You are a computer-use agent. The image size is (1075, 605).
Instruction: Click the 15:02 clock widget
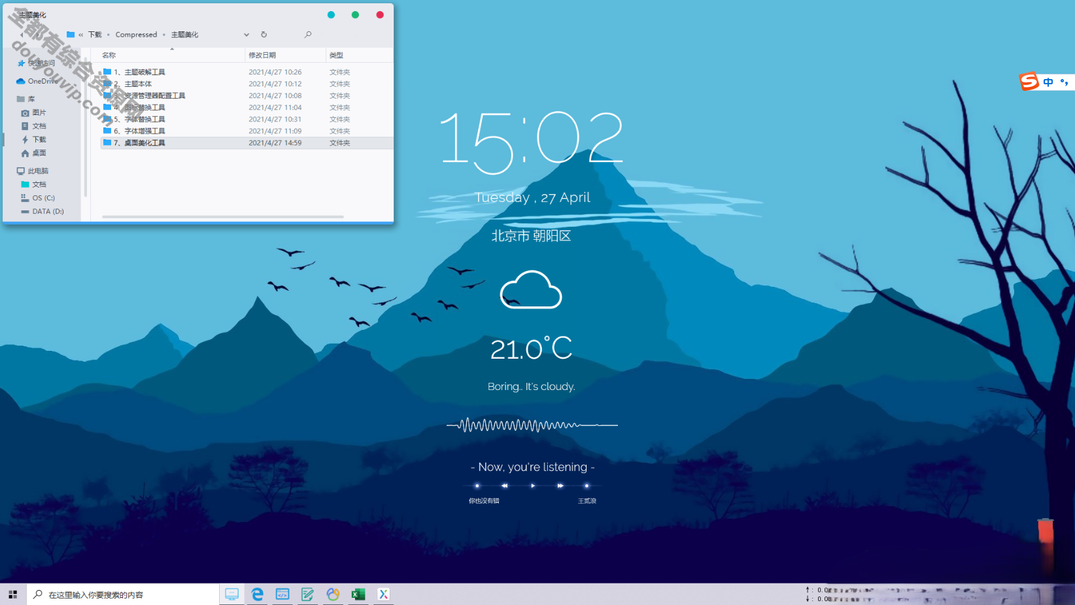531,142
